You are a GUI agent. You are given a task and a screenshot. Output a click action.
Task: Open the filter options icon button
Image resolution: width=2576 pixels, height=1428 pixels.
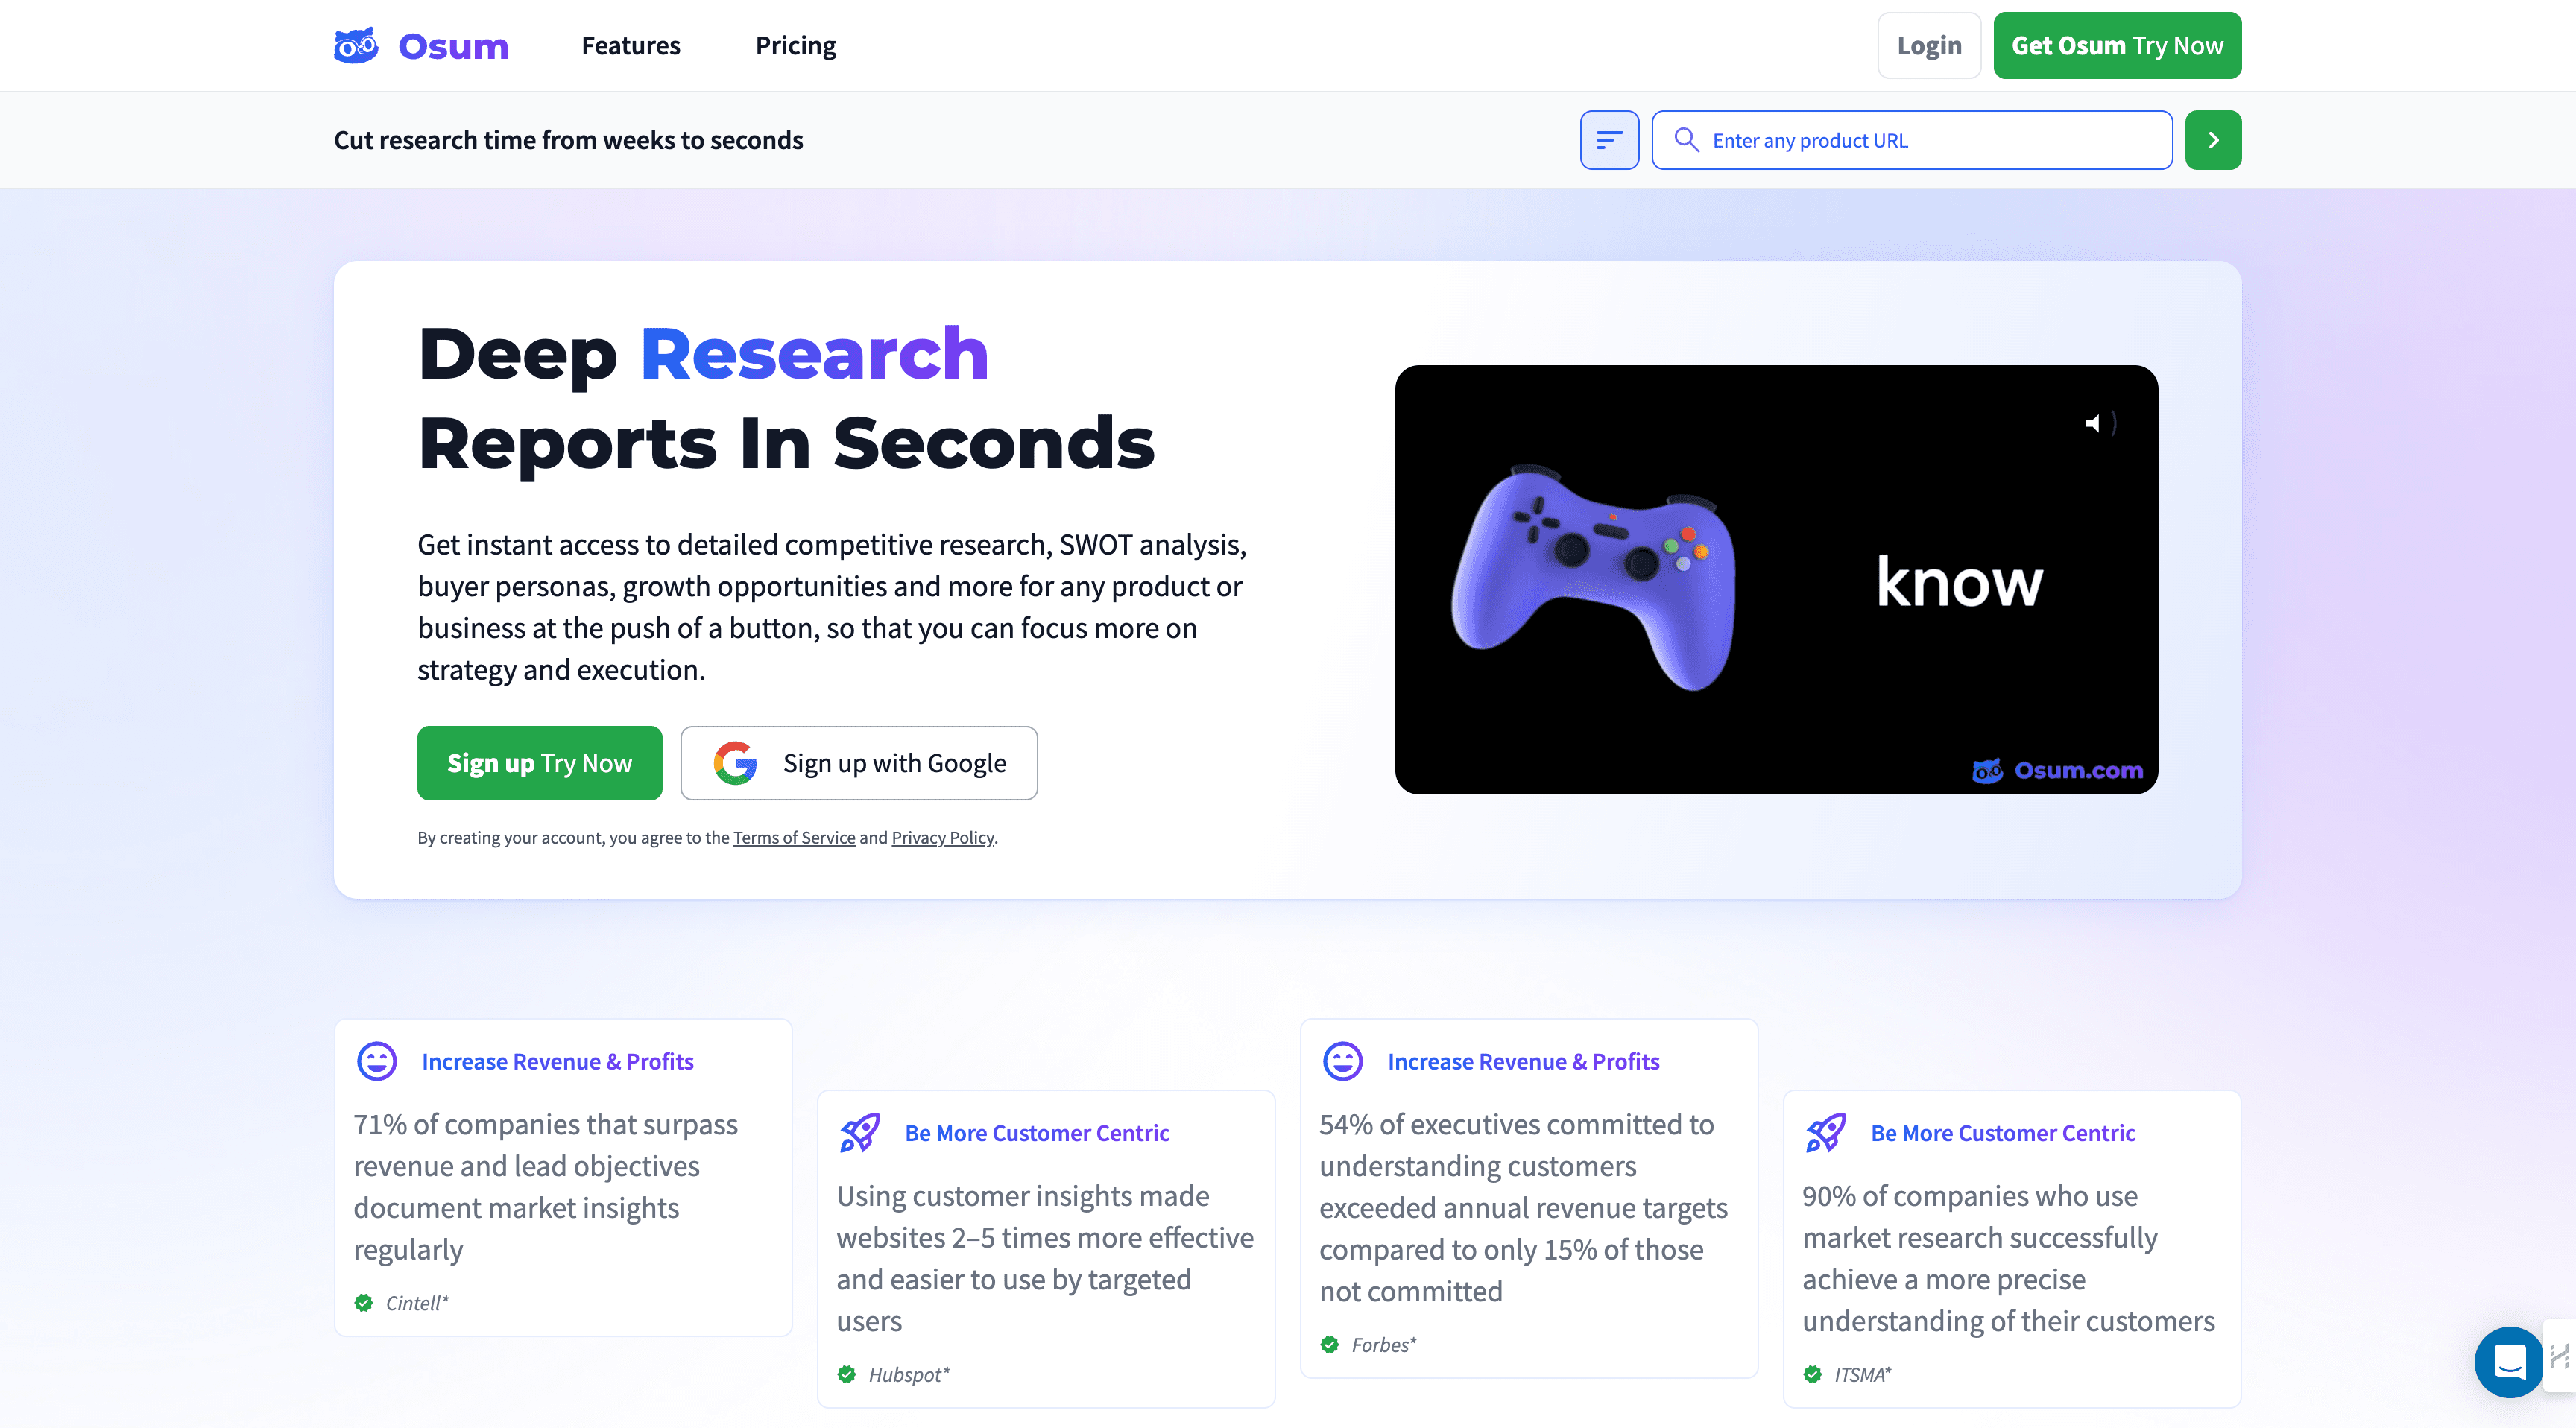[x=1609, y=140]
